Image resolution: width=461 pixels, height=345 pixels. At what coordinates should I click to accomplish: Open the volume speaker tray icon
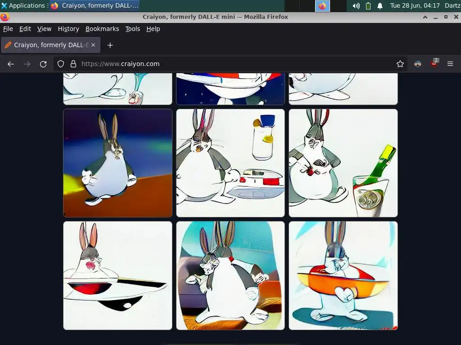(x=356, y=6)
